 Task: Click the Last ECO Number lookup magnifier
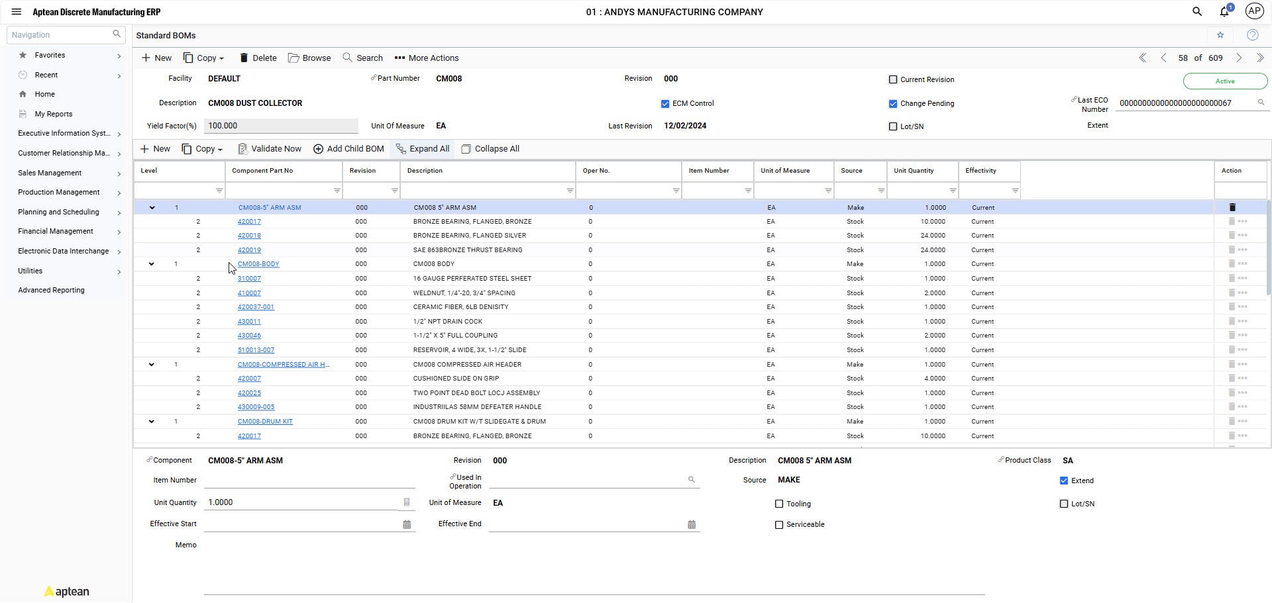point(1261,103)
